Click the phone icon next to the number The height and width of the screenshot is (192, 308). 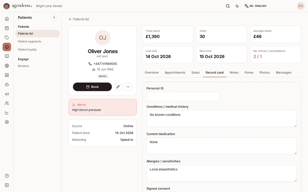pos(90,64)
